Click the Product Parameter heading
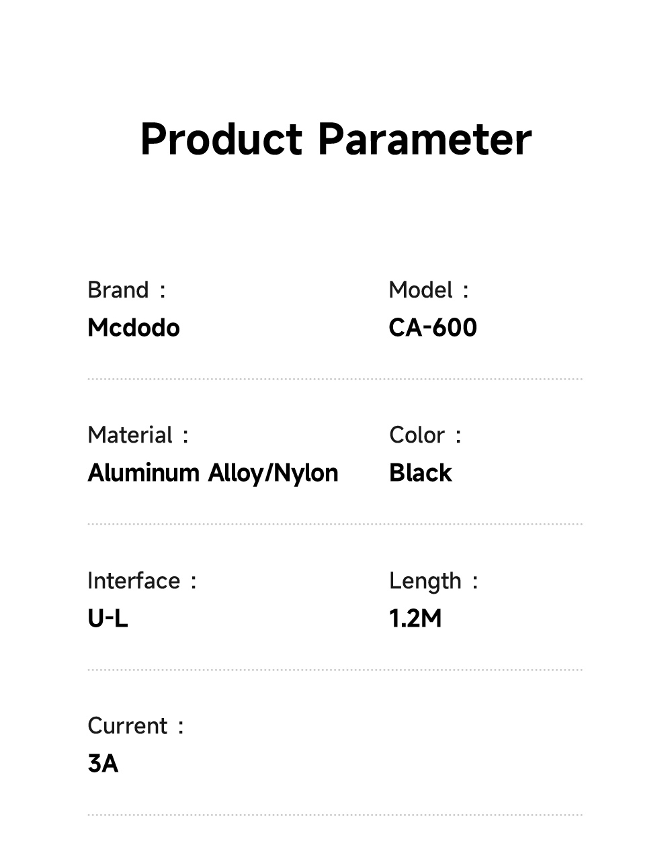Viewport: 672px width, 855px height. (x=335, y=140)
